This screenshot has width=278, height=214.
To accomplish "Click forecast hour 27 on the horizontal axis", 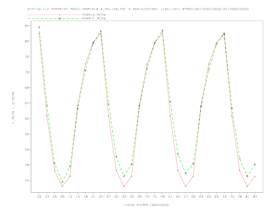I will 108,197.
